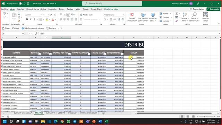Center text horizontally icon
The image size is (222, 125).
(x=65, y=19)
